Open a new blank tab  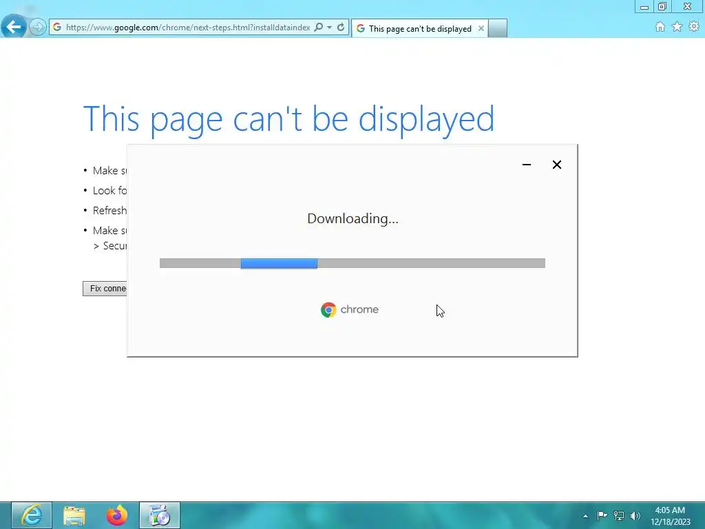498,28
